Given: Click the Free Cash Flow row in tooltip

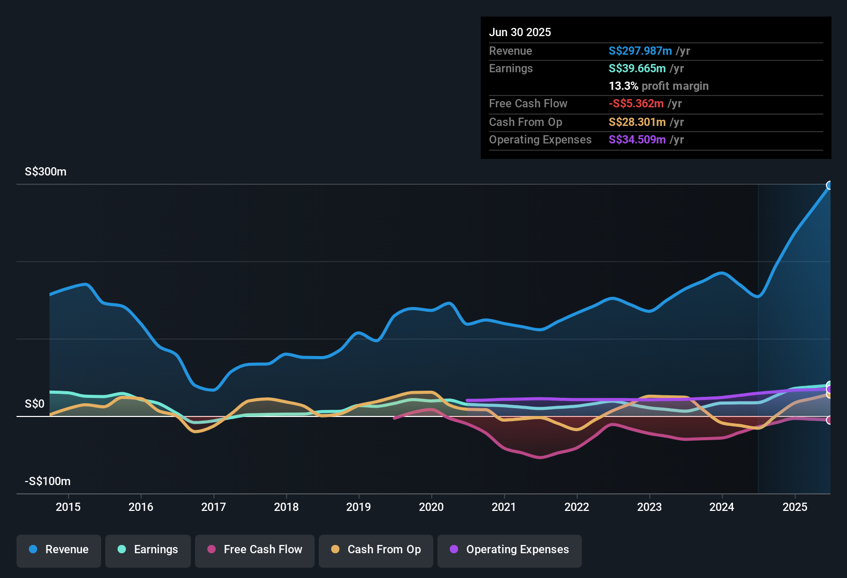Looking at the screenshot, I should pos(528,104).
